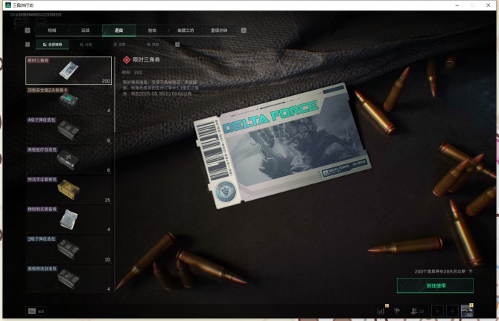Screen dimensions: 499x321
Task: Select the 限时三角券 item with count 200
Action: 69,71
